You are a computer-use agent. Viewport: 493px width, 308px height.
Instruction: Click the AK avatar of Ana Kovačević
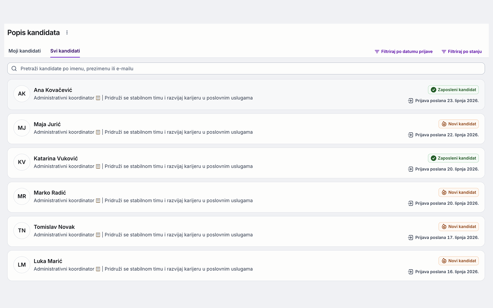[22, 94]
